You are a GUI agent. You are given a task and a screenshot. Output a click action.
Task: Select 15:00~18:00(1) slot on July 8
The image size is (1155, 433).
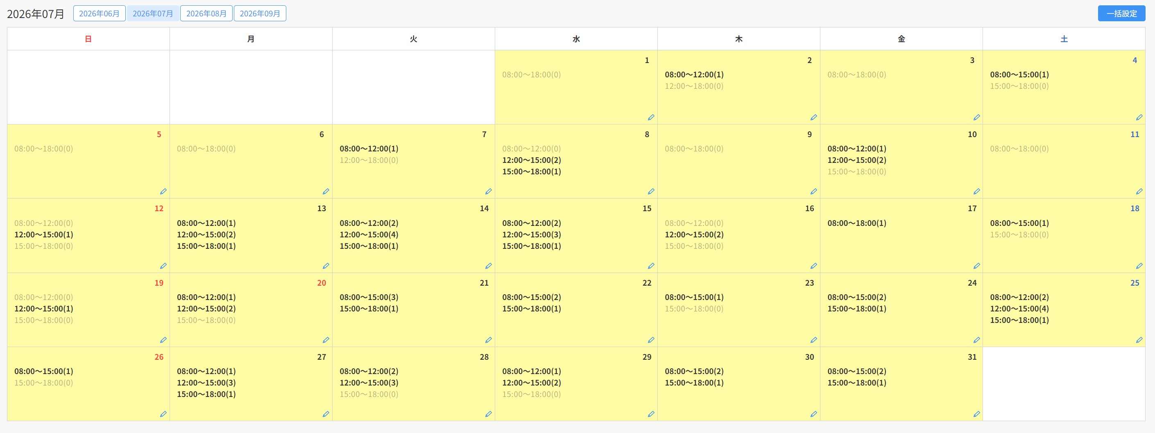pyautogui.click(x=531, y=171)
